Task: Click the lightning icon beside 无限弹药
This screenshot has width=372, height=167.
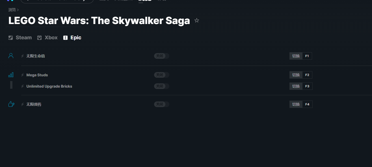Action: (23, 104)
